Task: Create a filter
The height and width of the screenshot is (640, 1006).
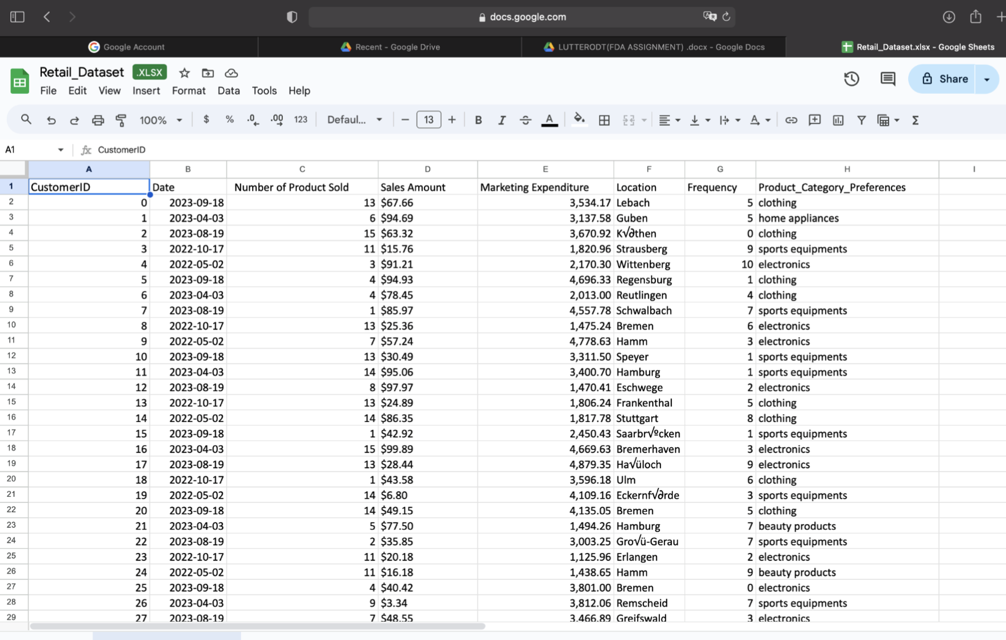Action: (x=861, y=120)
